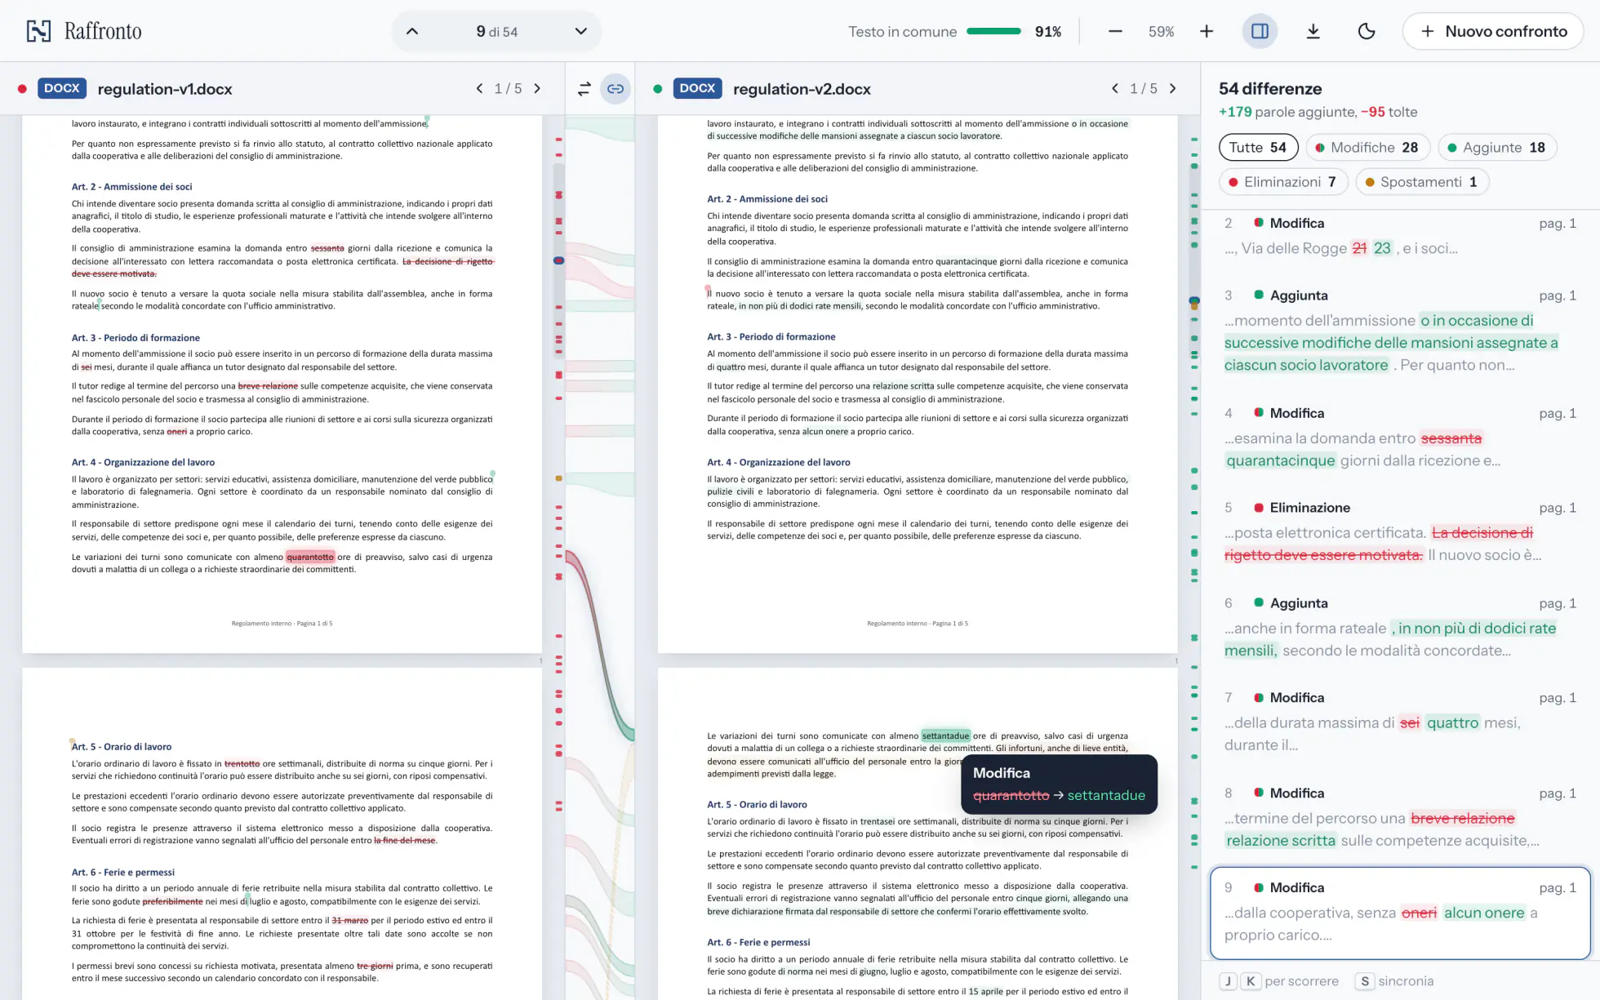Next page of regulation-v1.docx

[537, 88]
